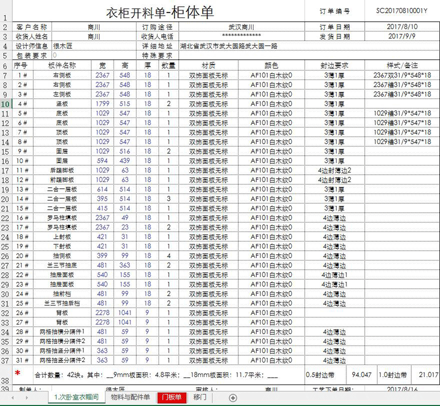Click the next sheet navigation arrow

(x=26, y=398)
